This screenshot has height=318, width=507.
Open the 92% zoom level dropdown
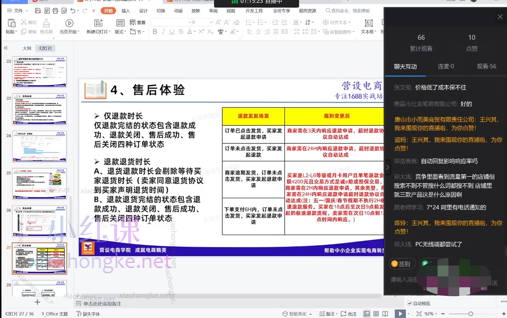point(430,314)
